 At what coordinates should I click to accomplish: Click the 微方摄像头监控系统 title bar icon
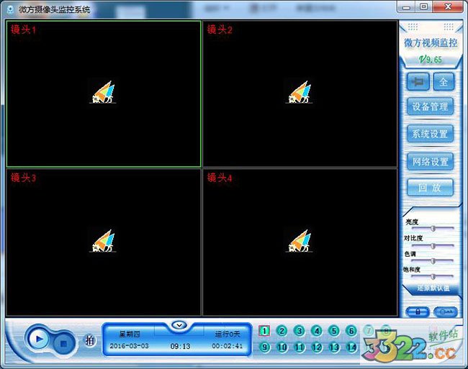pos(11,9)
